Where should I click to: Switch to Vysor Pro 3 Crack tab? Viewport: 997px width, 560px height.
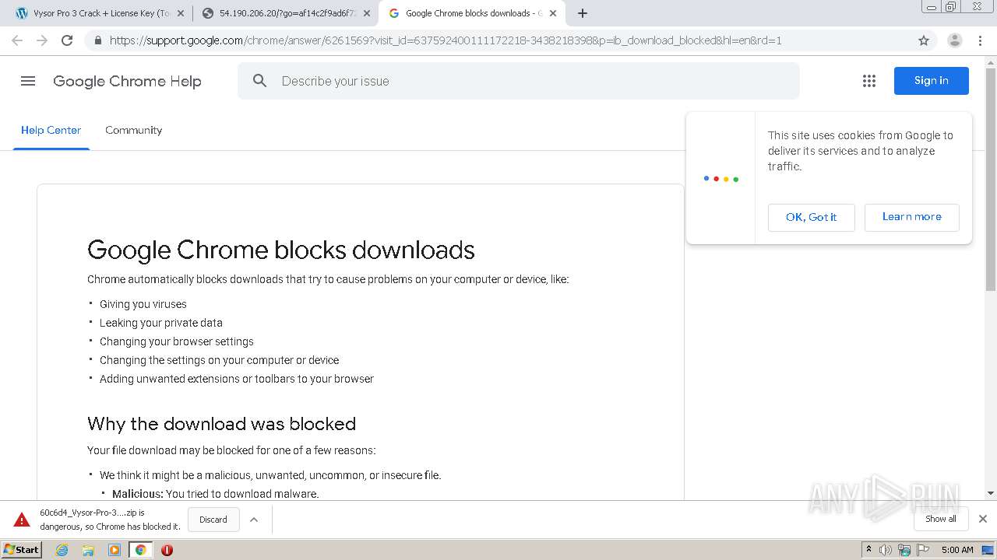coord(100,13)
